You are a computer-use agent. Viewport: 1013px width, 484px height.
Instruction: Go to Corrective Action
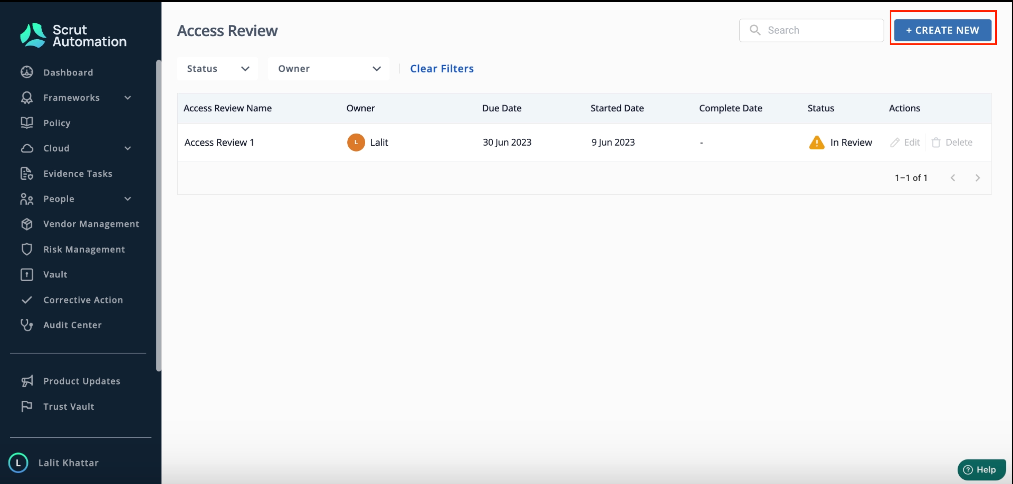83,300
